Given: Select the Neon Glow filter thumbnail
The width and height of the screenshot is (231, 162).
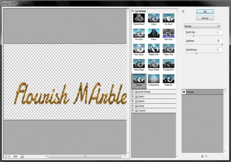Looking at the screenshot, I should click(x=168, y=33).
